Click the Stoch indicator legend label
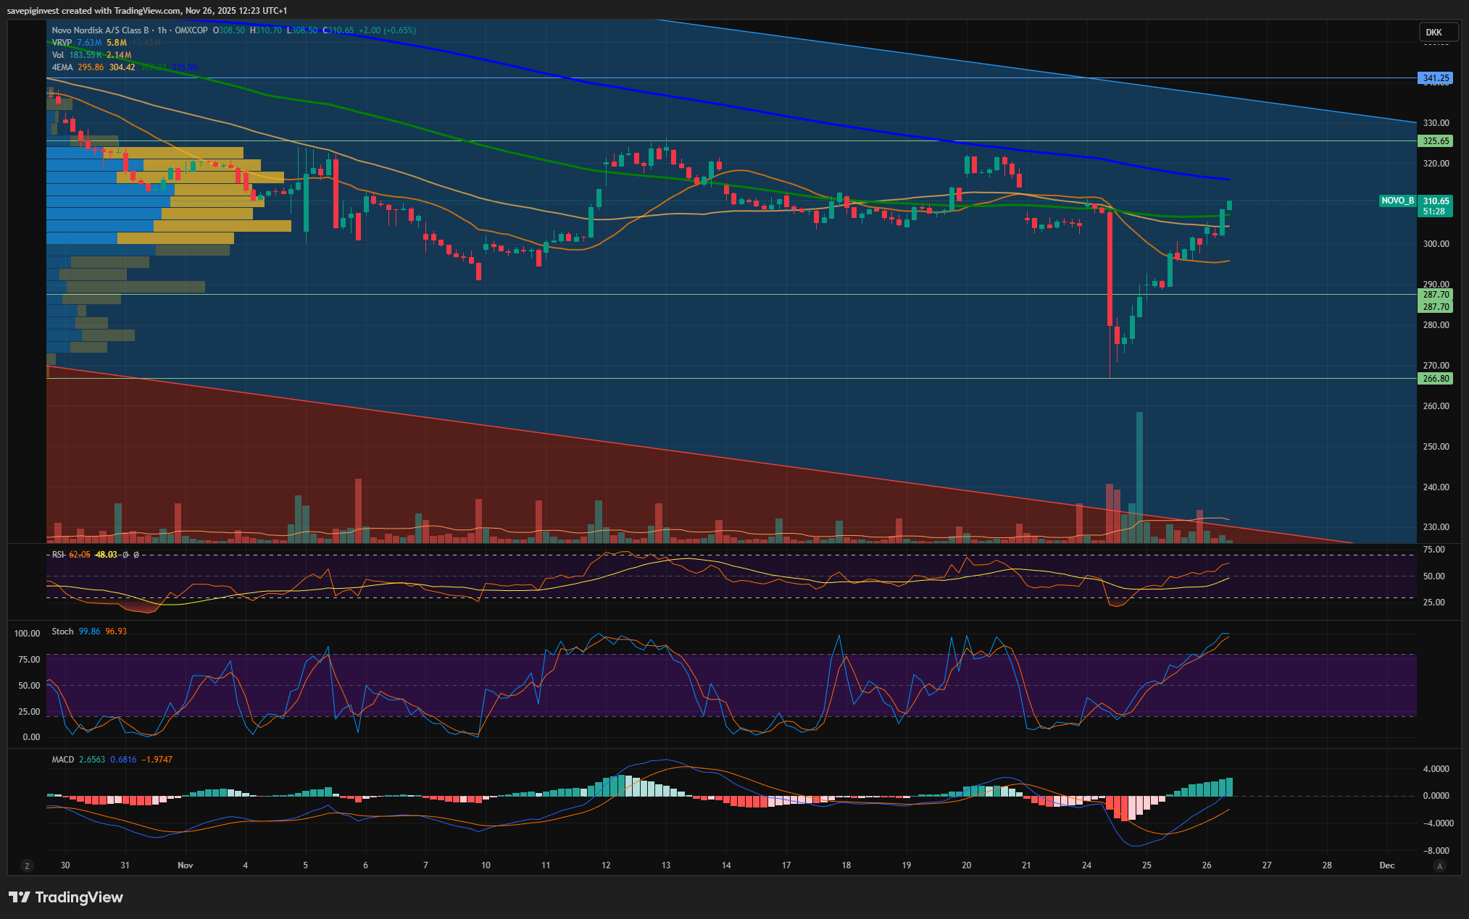 62,631
